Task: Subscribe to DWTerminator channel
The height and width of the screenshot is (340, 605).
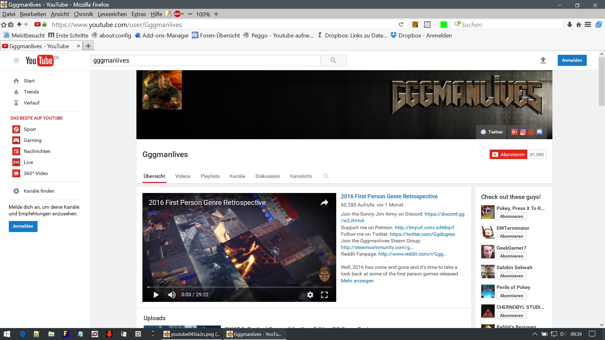Action: (511, 236)
